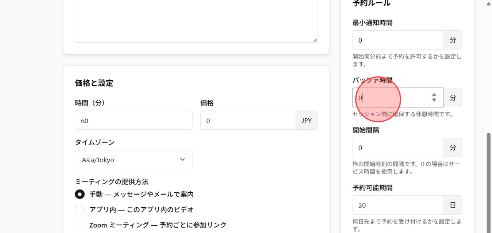This screenshot has height=233, width=492.
Task: Click the 分 unit beside 最小通知時間
Action: pyautogui.click(x=453, y=40)
